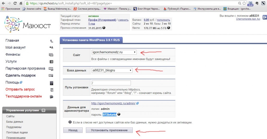
Task: Open the Профи (Устаревший) tariff link
Action: point(102,20)
